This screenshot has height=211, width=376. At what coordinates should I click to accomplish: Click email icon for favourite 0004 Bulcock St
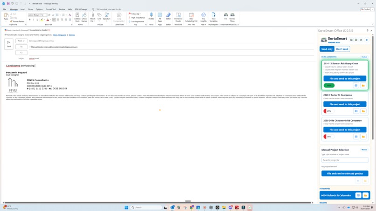358,196
